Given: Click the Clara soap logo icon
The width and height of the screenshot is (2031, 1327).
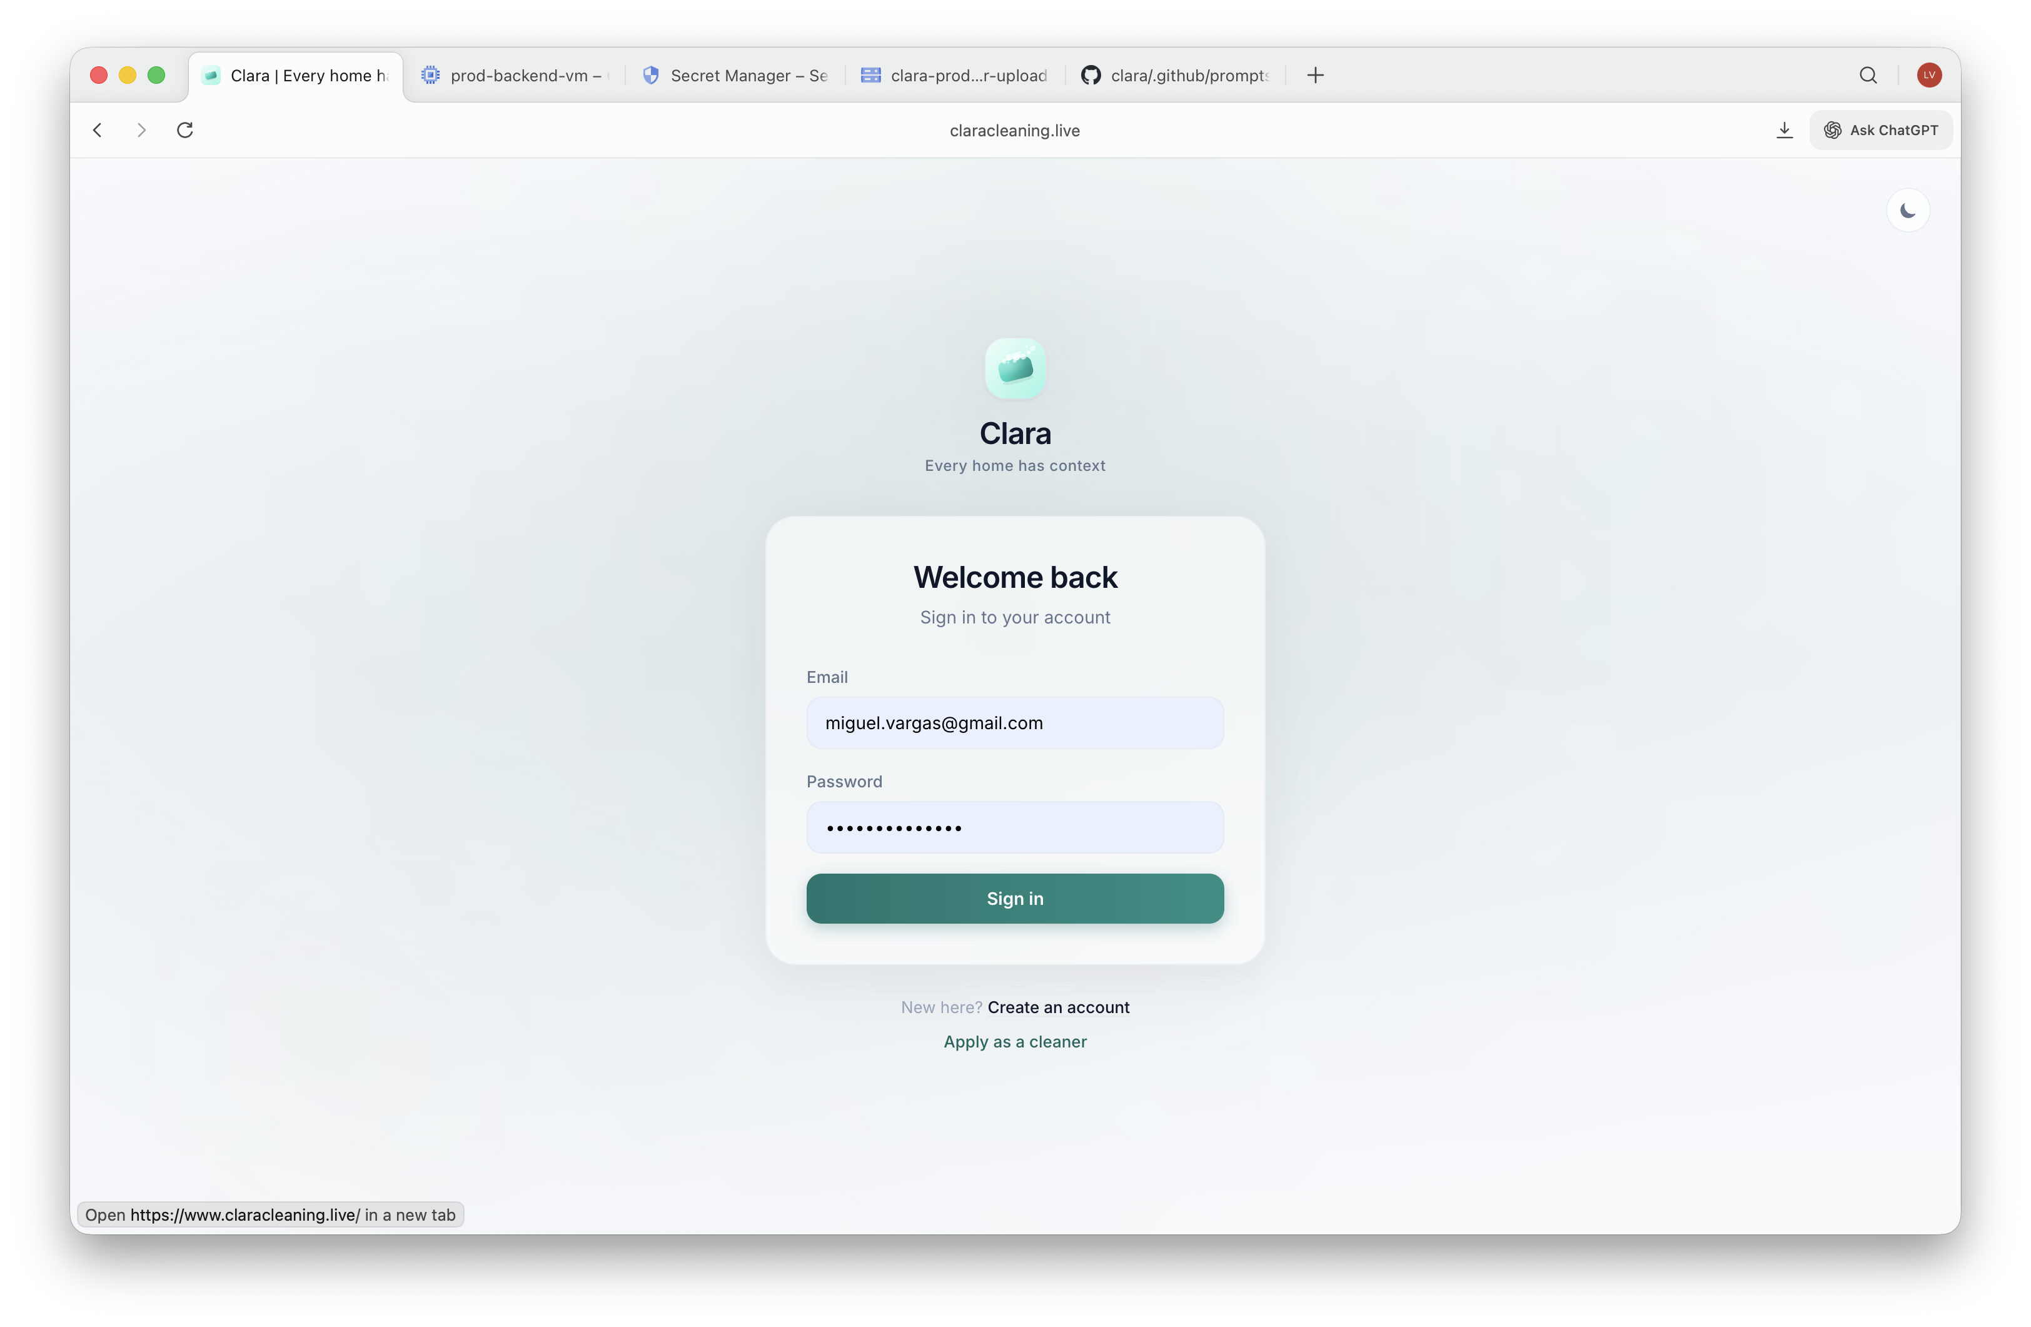Looking at the screenshot, I should [1015, 368].
